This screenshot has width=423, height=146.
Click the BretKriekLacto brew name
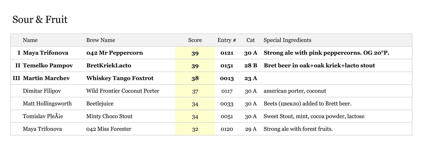(x=109, y=66)
